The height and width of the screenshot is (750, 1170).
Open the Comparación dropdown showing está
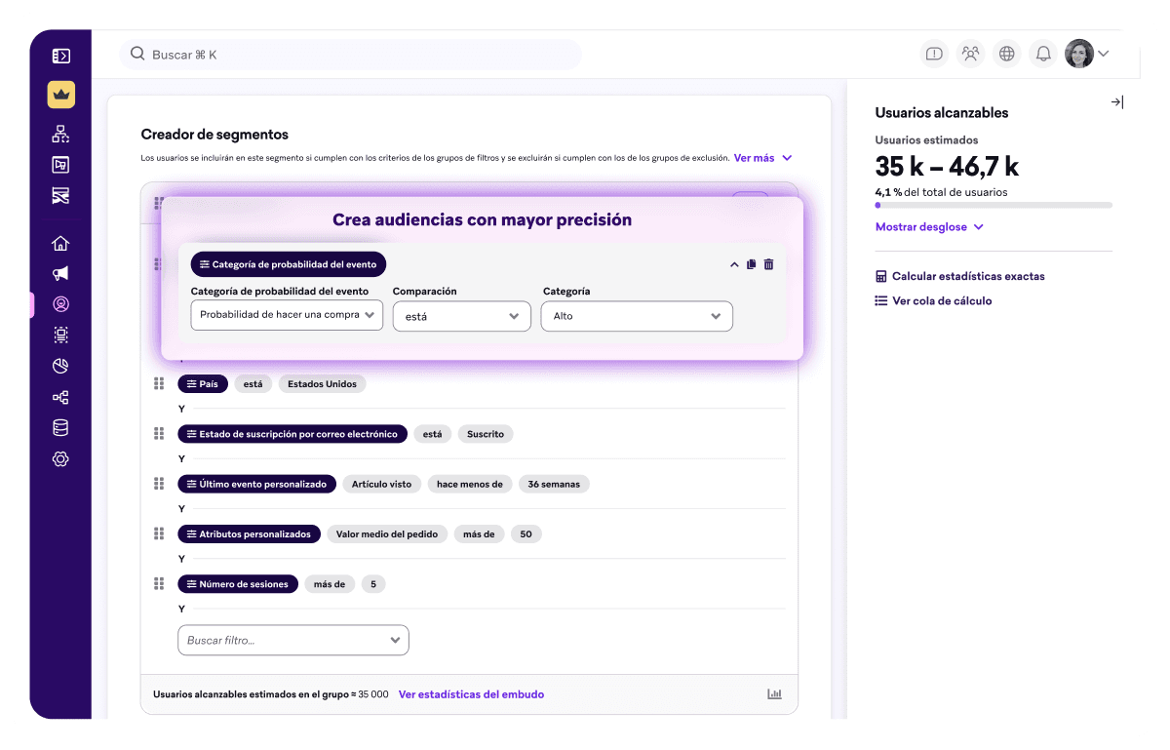pyautogui.click(x=461, y=316)
